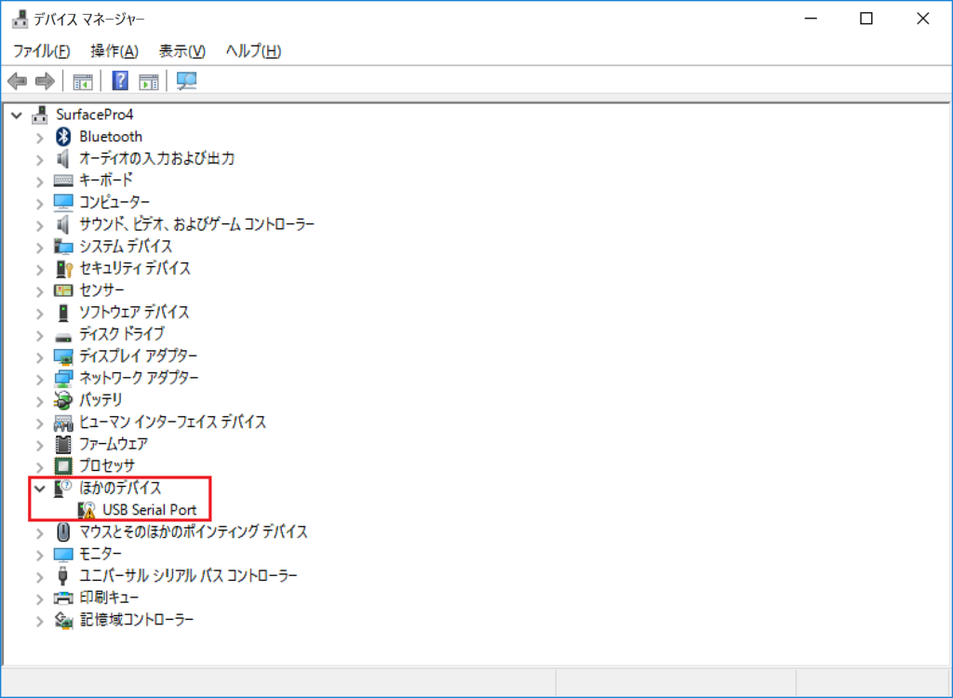Select the ファームウェア label

coord(114,444)
